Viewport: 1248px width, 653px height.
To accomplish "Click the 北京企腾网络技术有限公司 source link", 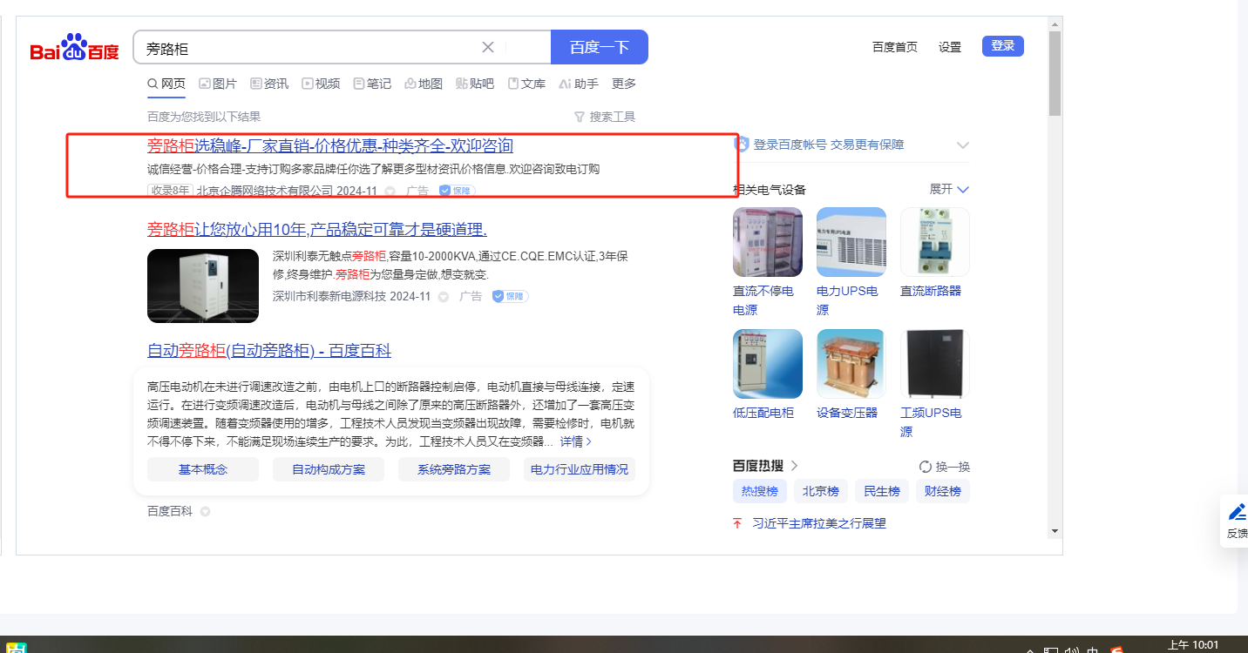I will [265, 191].
